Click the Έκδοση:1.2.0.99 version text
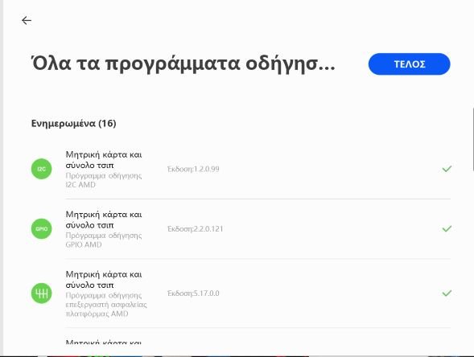The height and width of the screenshot is (357, 474). coord(193,169)
